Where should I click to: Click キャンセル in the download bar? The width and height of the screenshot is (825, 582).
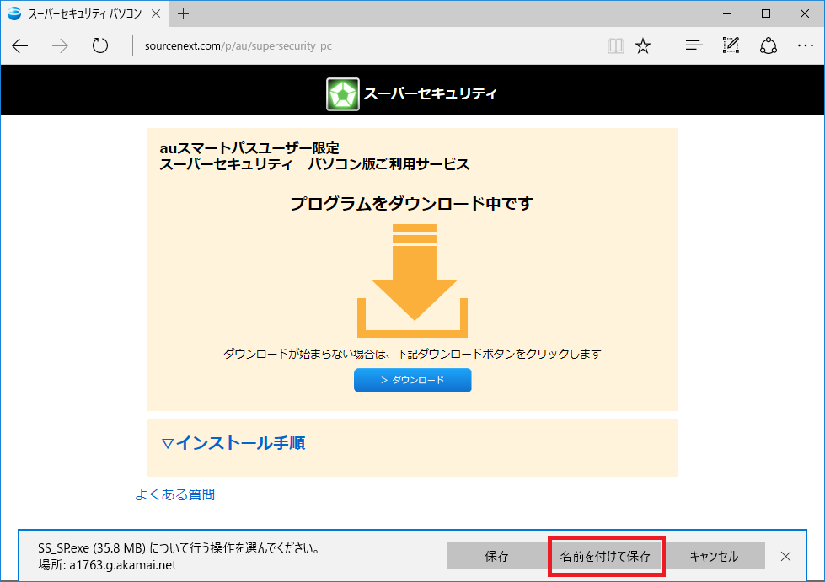click(714, 556)
